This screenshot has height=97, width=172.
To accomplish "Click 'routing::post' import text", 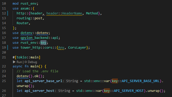I will pyautogui.click(x=29, y=18).
